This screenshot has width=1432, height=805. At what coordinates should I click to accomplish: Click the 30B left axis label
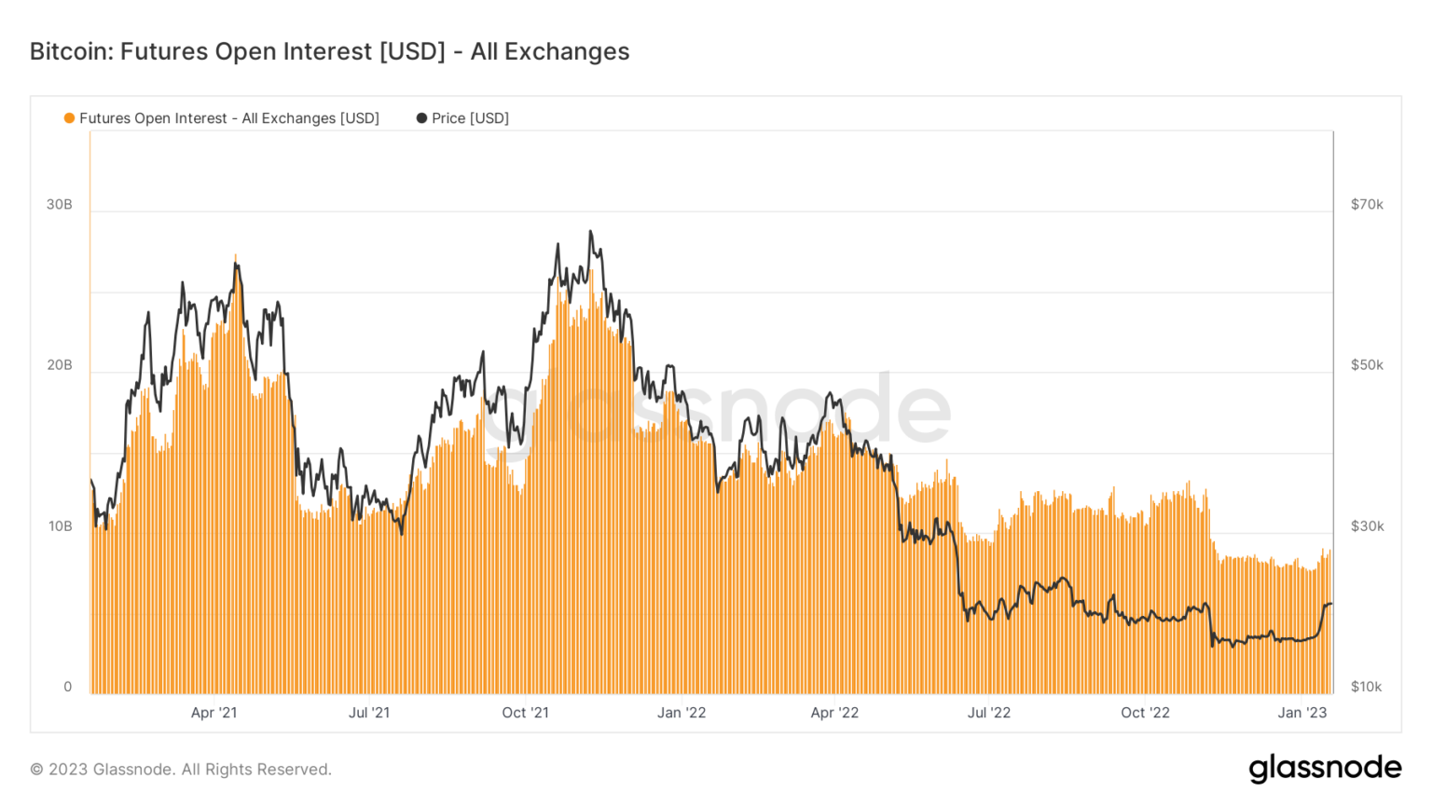click(60, 204)
